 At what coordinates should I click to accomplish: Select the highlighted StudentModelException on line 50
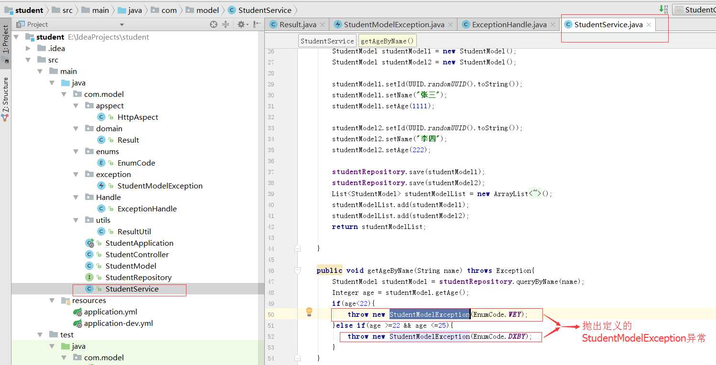430,314
